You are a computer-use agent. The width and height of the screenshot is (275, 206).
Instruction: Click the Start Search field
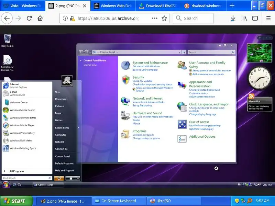[27, 178]
